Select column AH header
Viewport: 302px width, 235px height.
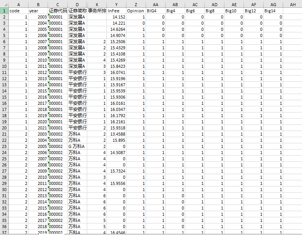click(292, 4)
